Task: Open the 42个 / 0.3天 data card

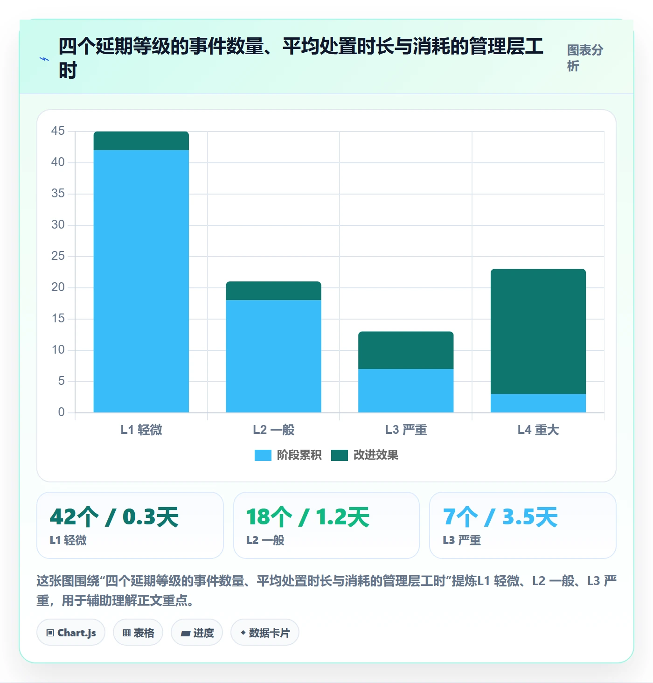Action: pyautogui.click(x=130, y=525)
